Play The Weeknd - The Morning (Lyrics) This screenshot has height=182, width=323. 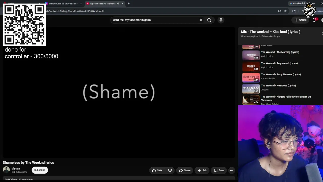280,52
